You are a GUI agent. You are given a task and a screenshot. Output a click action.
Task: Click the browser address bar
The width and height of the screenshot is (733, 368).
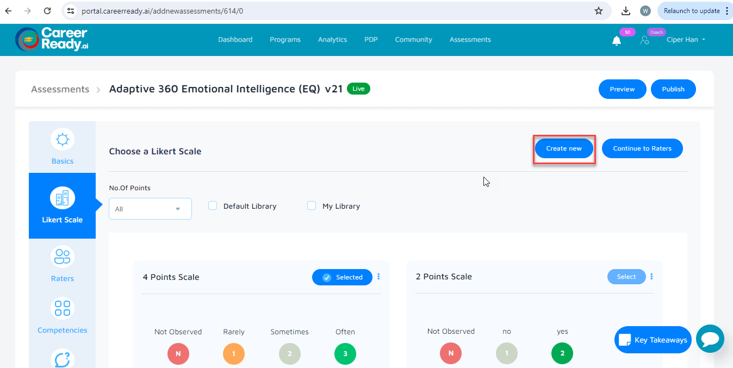(x=218, y=10)
